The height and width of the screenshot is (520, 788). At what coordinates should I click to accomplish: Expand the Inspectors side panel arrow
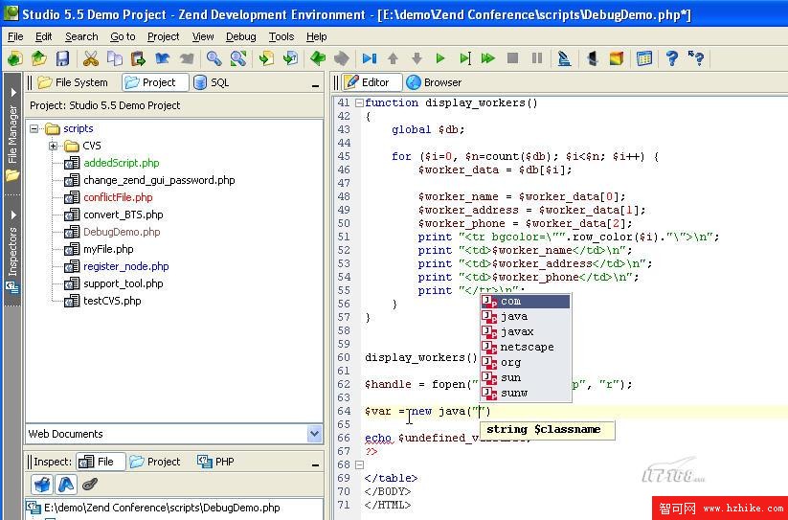(x=13, y=215)
